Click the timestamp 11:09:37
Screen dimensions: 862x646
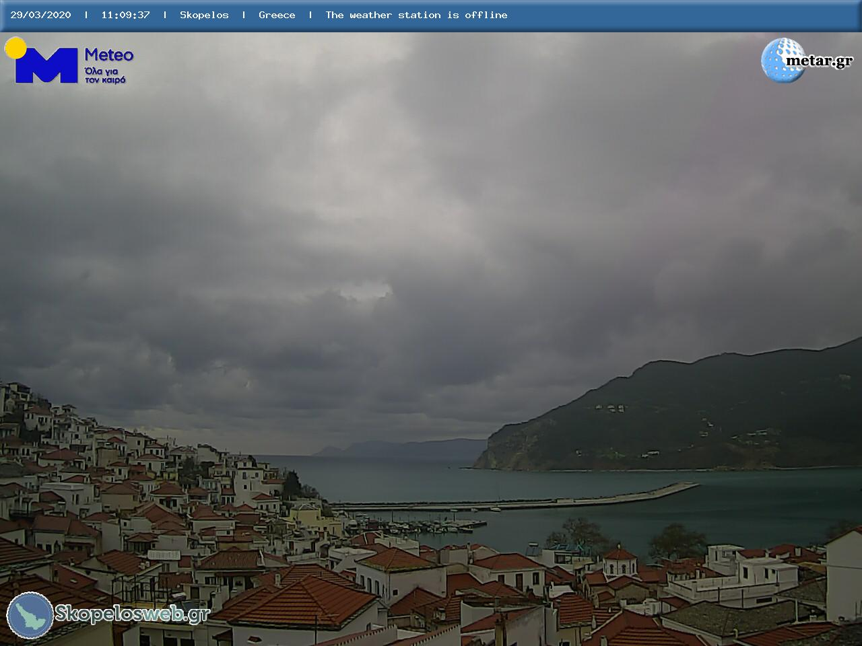[125, 15]
